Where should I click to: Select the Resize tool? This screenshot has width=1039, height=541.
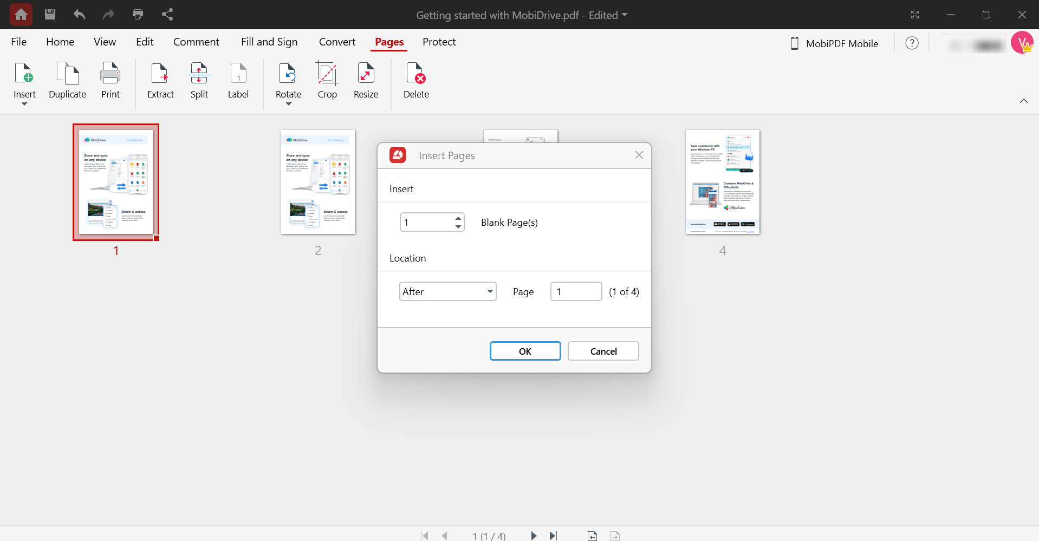[x=366, y=81]
